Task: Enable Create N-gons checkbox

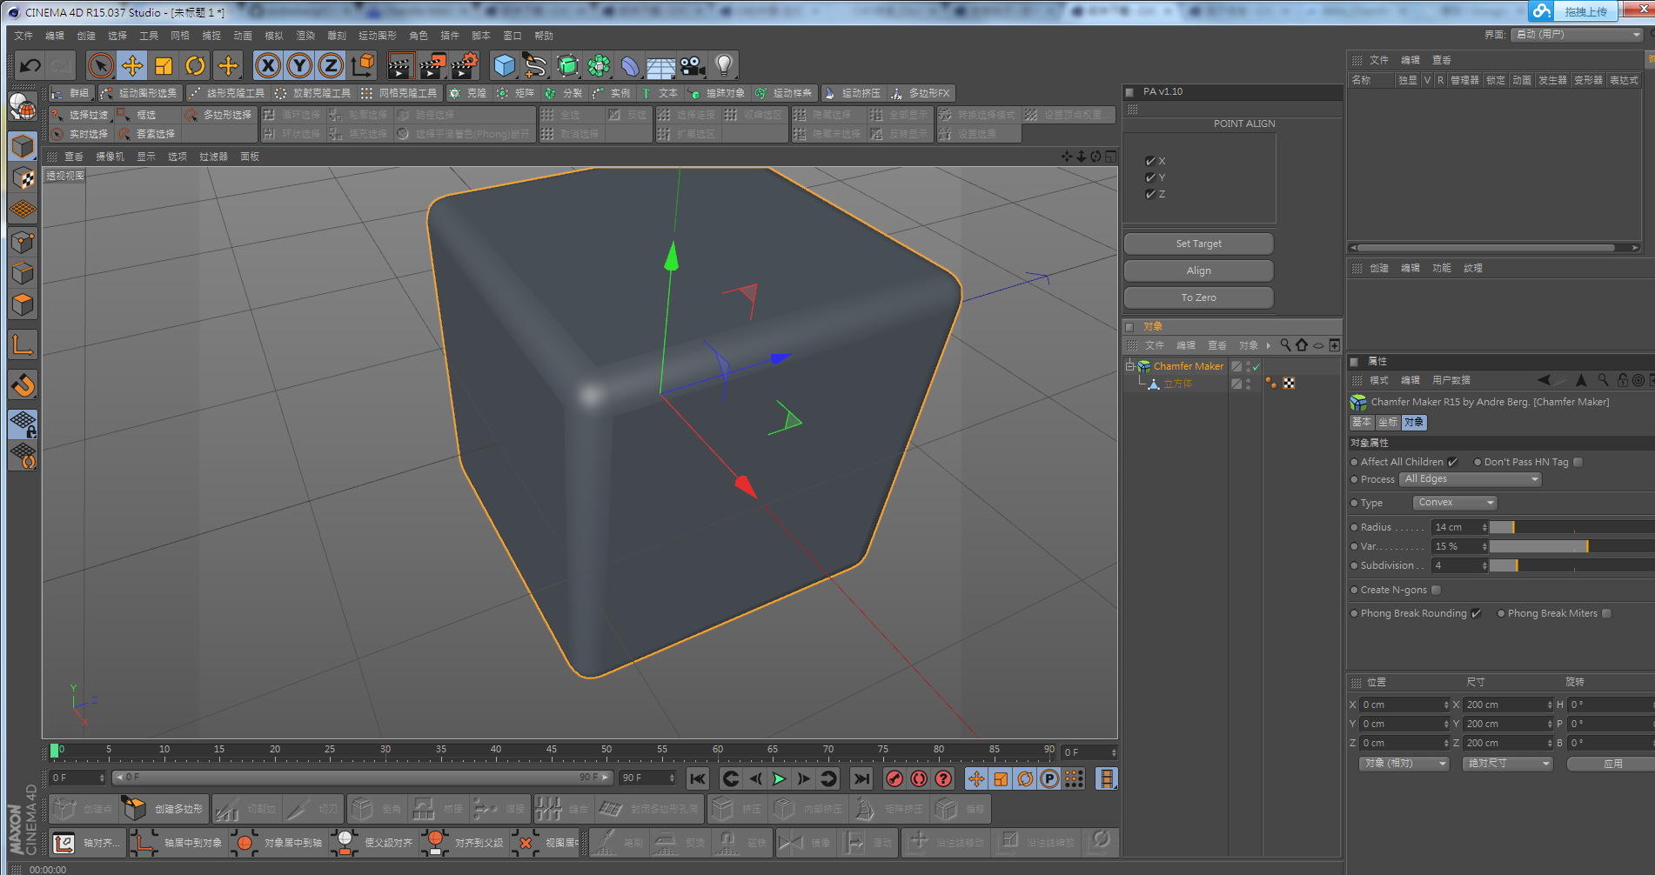Action: coord(1437,590)
